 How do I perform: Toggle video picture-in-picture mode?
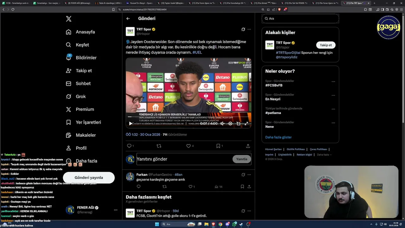[238, 123]
